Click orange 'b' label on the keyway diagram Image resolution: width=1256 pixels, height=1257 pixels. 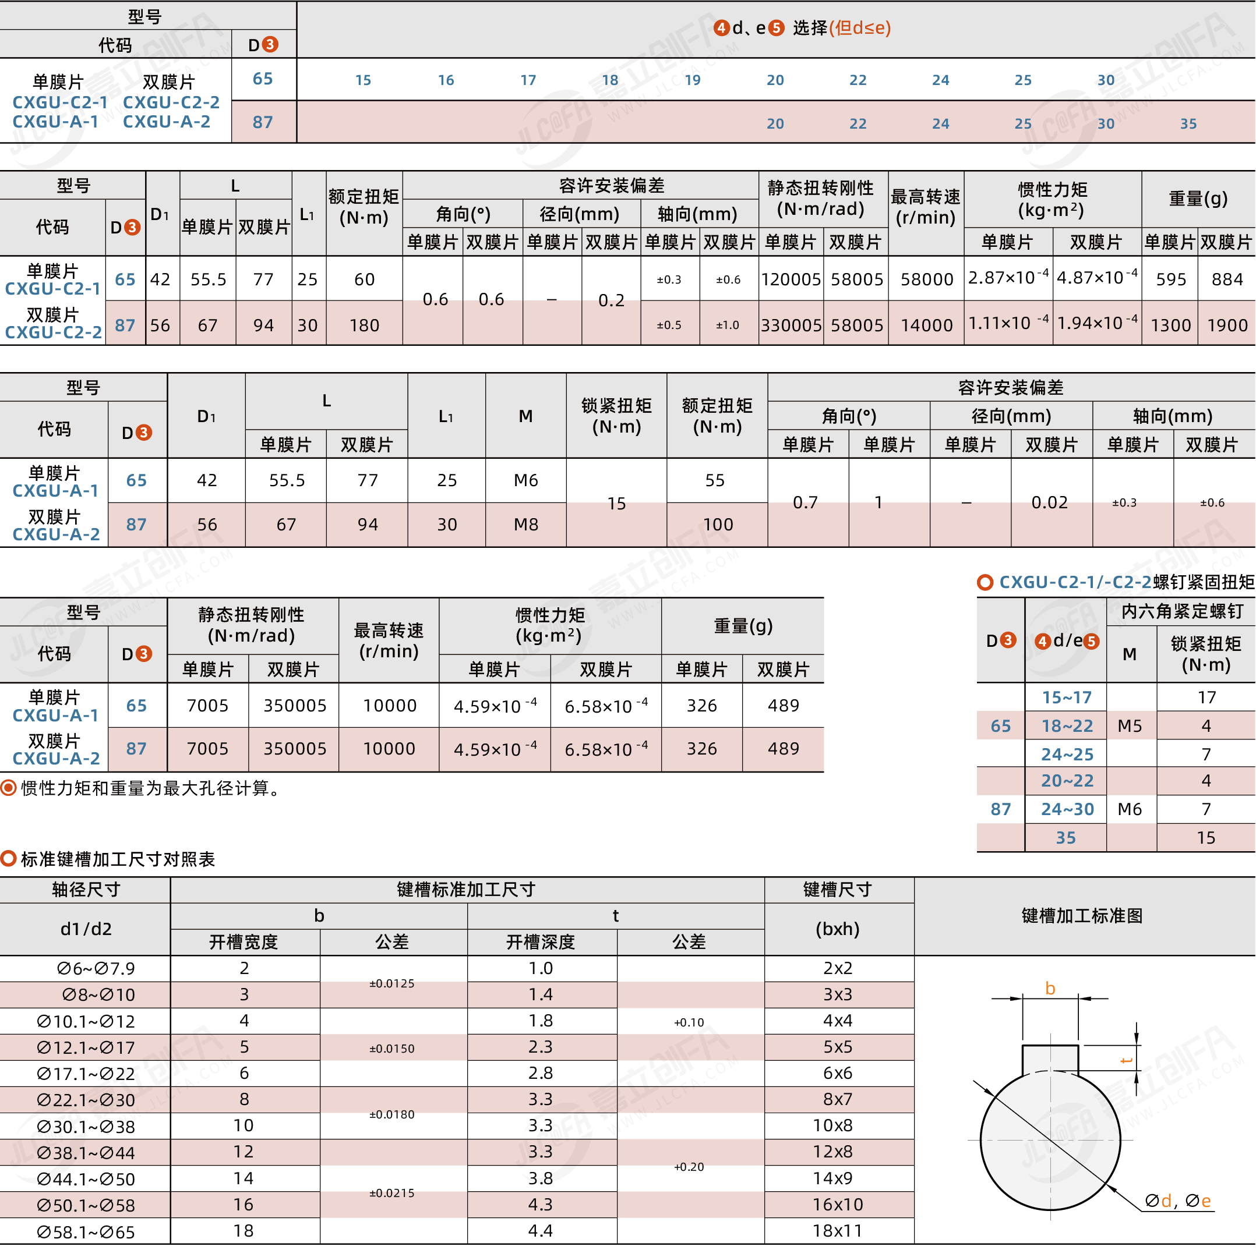click(1050, 989)
